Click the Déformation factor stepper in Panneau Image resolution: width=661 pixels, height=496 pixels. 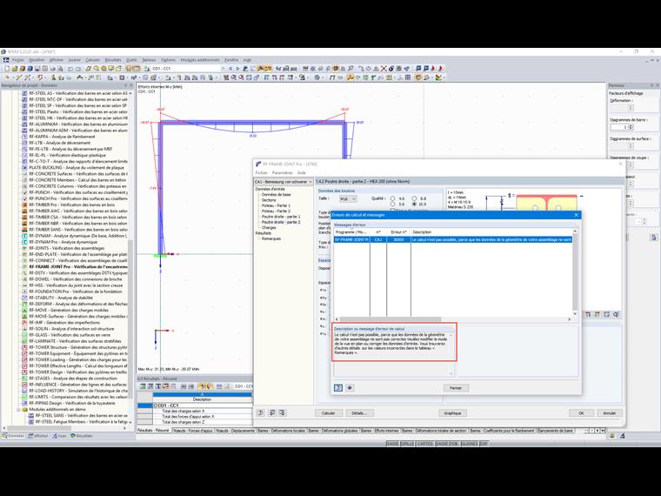point(631,108)
